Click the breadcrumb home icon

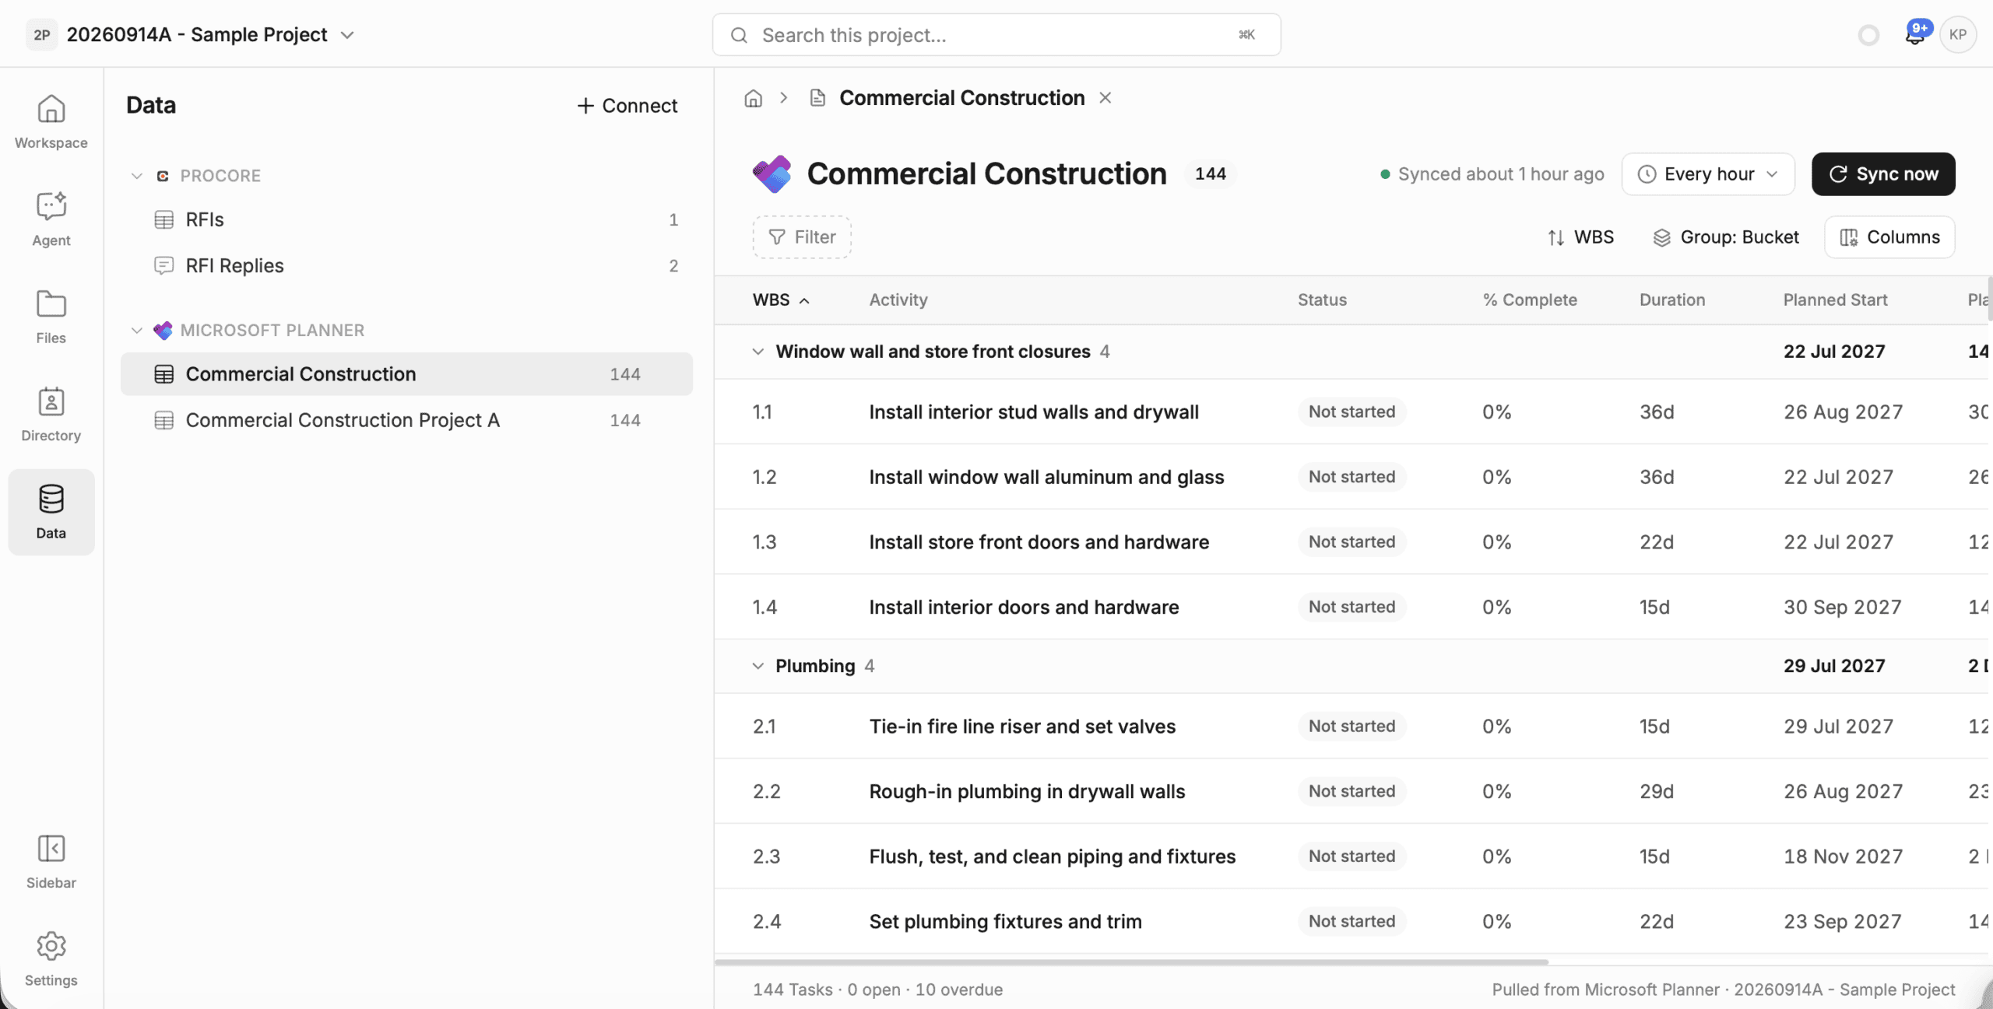753,98
